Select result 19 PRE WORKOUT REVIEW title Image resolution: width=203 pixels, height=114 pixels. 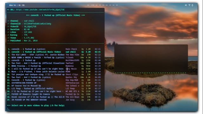click(x=29, y=100)
